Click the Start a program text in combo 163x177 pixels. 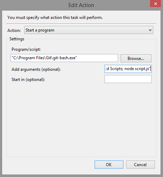pyautogui.click(x=40, y=30)
